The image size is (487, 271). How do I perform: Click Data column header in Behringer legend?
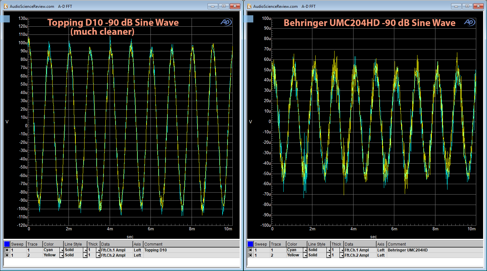(x=360, y=244)
